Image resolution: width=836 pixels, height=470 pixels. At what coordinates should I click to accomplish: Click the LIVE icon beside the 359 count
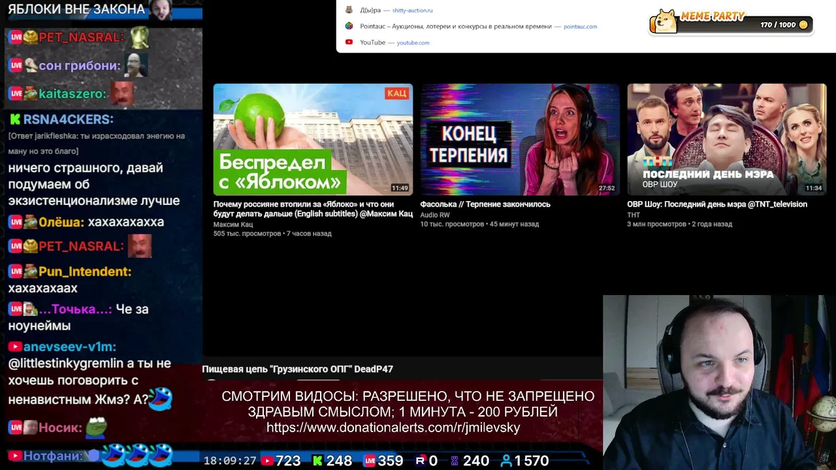[370, 461]
